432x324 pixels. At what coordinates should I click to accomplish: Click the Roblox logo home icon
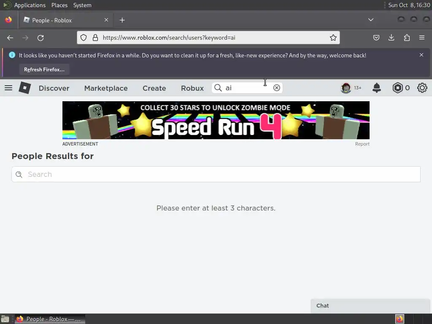pos(24,88)
